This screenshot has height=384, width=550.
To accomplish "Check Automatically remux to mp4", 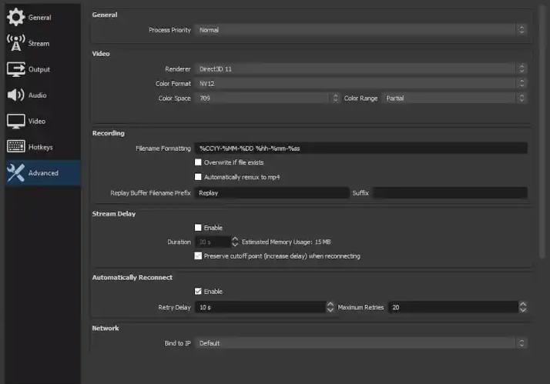I will click(x=198, y=177).
